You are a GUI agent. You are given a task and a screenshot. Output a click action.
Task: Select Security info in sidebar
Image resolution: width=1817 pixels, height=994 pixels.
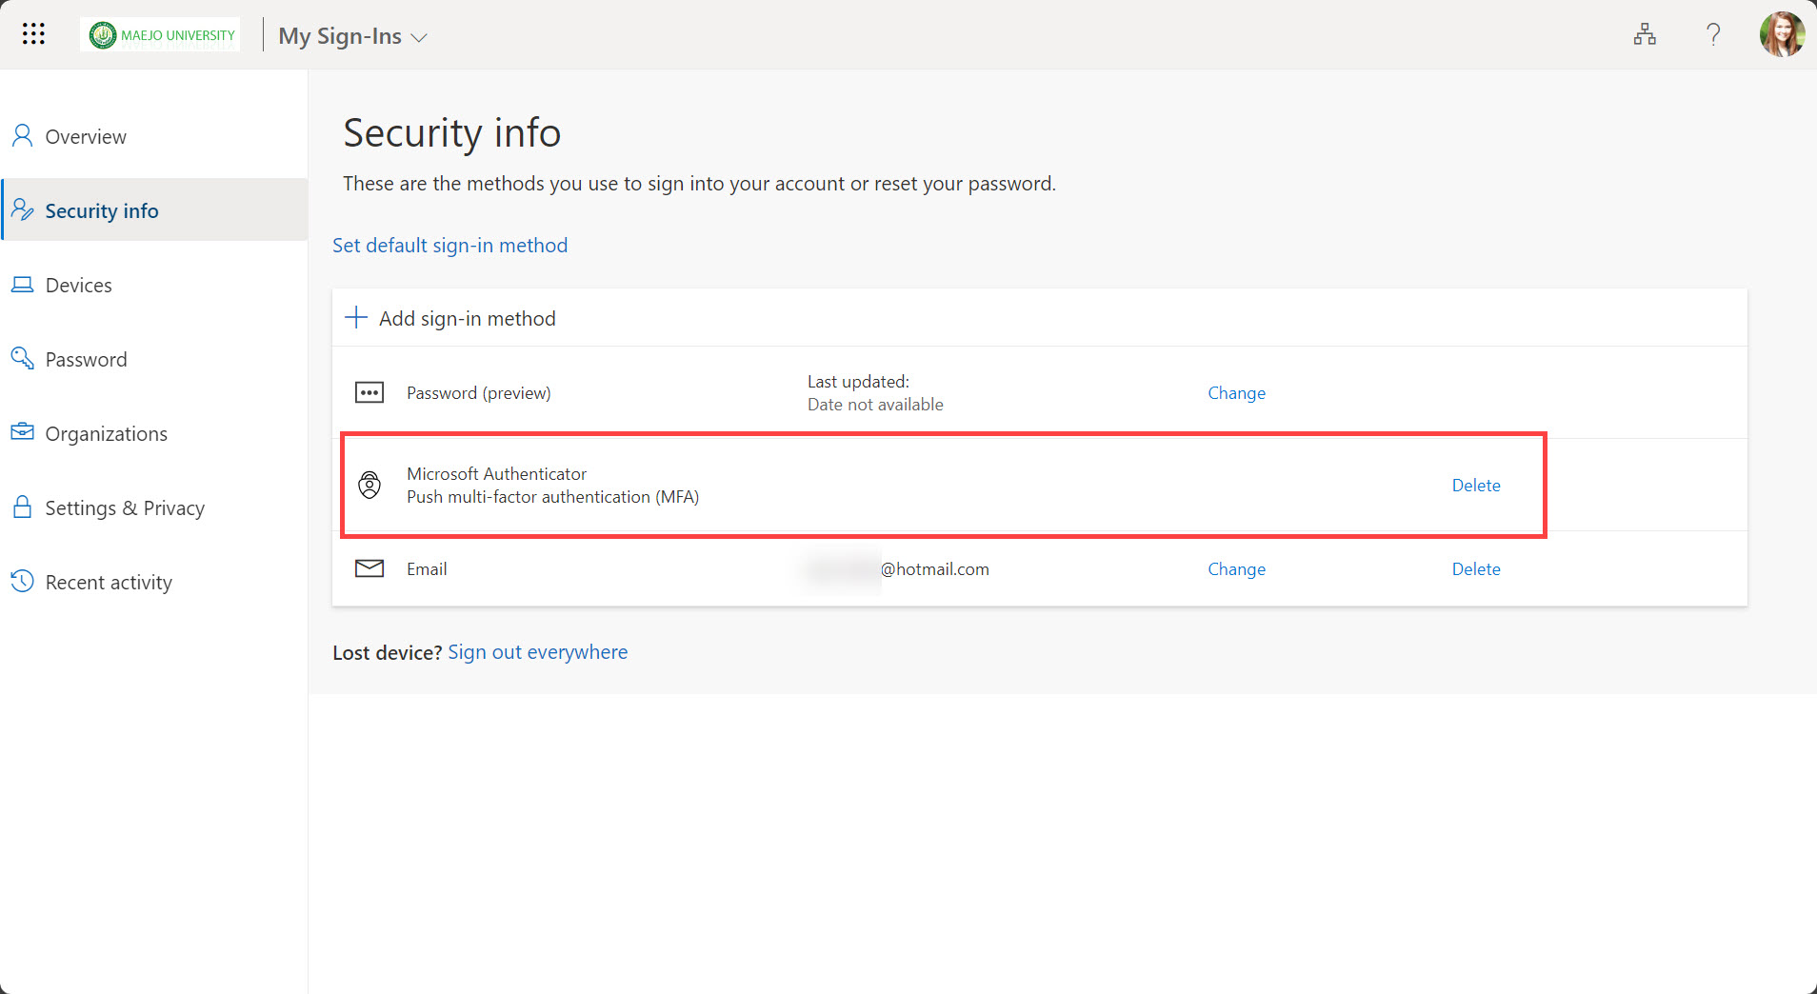[x=102, y=211]
